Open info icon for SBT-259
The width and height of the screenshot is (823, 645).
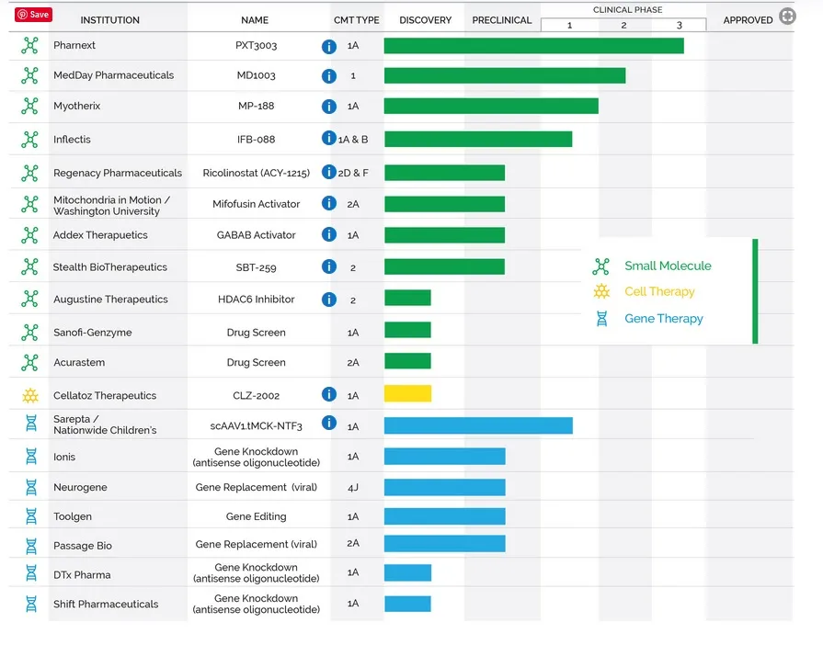(x=328, y=266)
